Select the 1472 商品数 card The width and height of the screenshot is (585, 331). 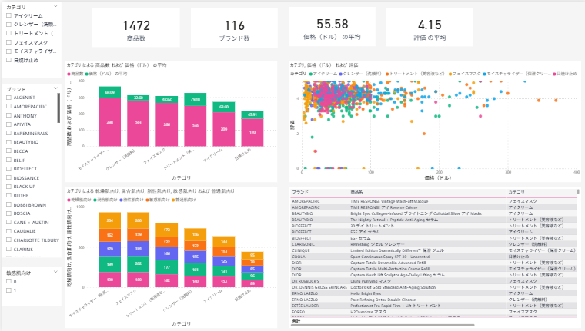(136, 28)
